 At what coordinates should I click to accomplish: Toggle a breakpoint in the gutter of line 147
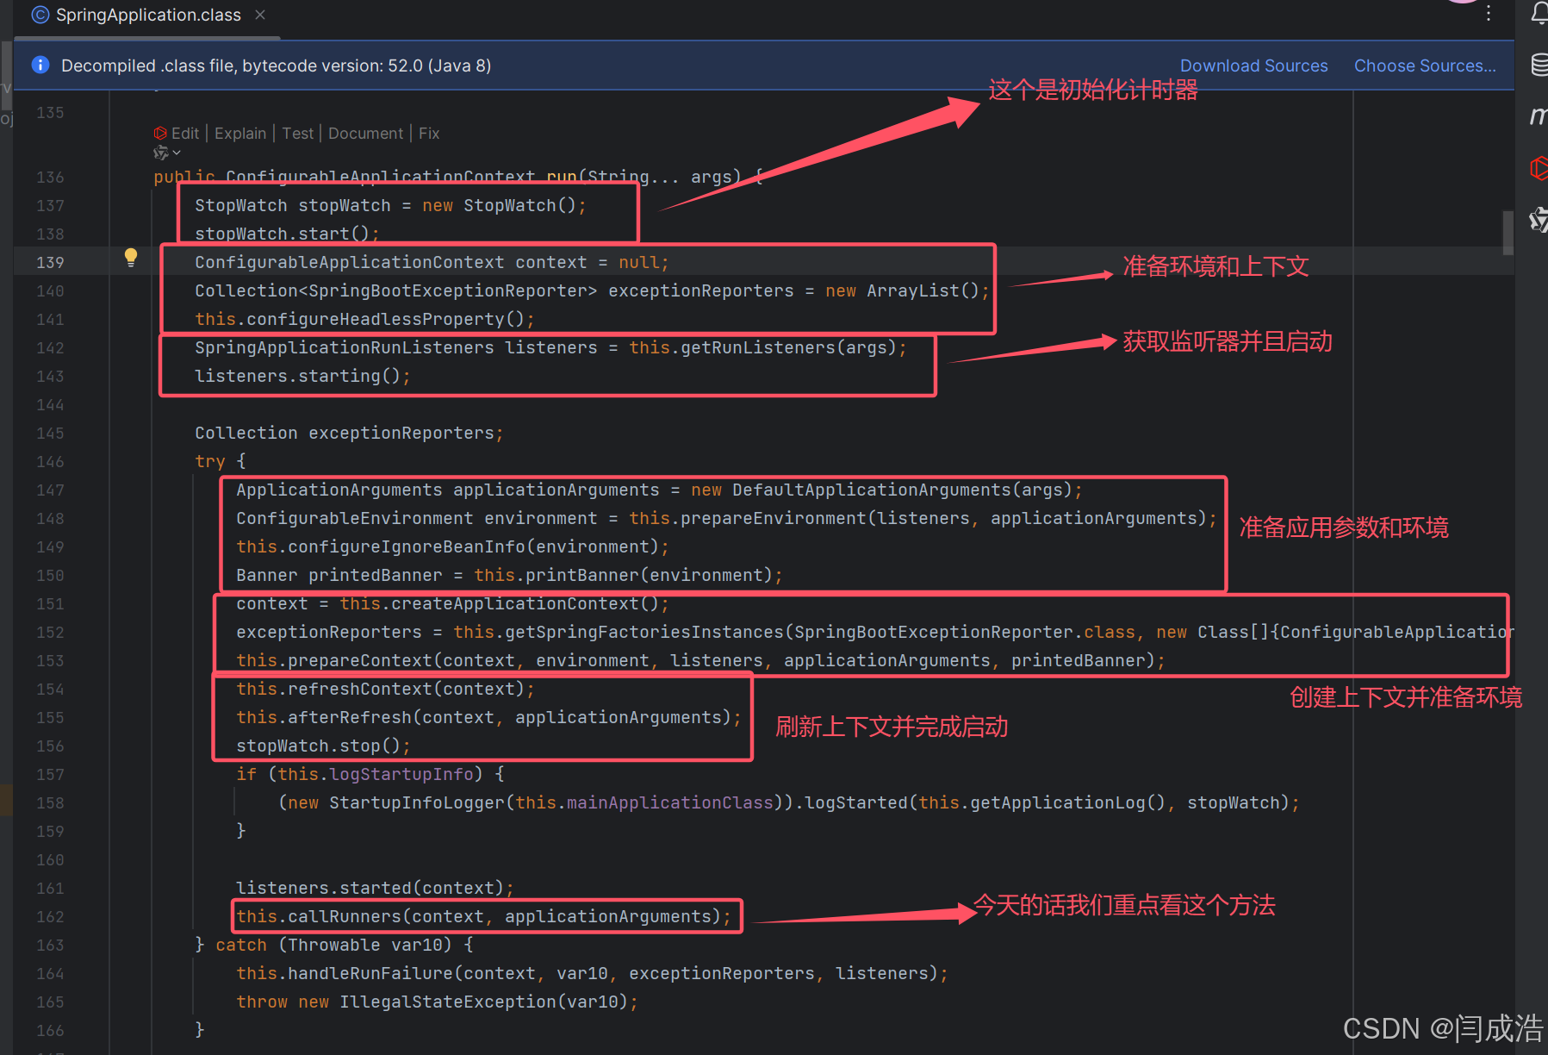click(x=129, y=490)
